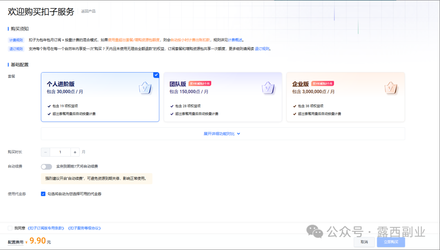
Task: Open the 扣子服务等级协议 link
Action: click(x=84, y=228)
